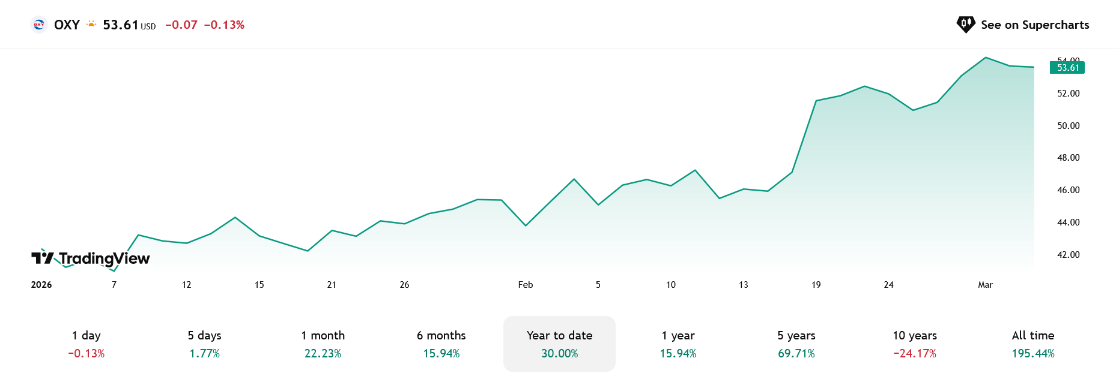The image size is (1119, 376).
Task: Click the TradingView logo watermark
Action: click(x=91, y=258)
